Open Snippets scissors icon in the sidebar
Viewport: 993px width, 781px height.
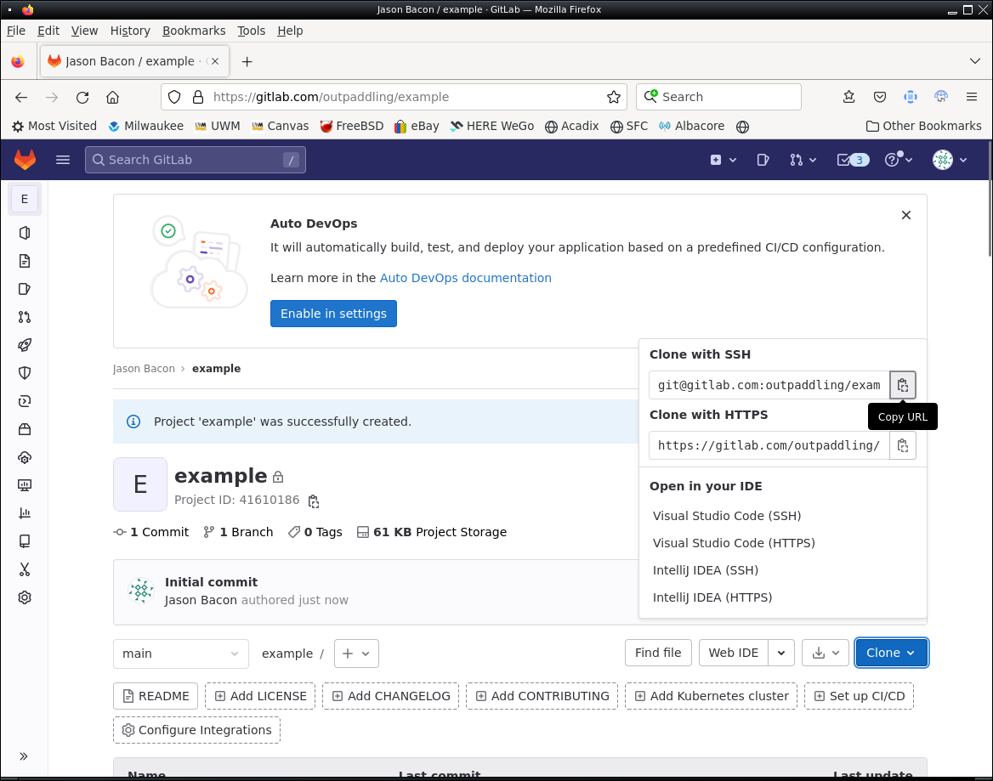[25, 569]
